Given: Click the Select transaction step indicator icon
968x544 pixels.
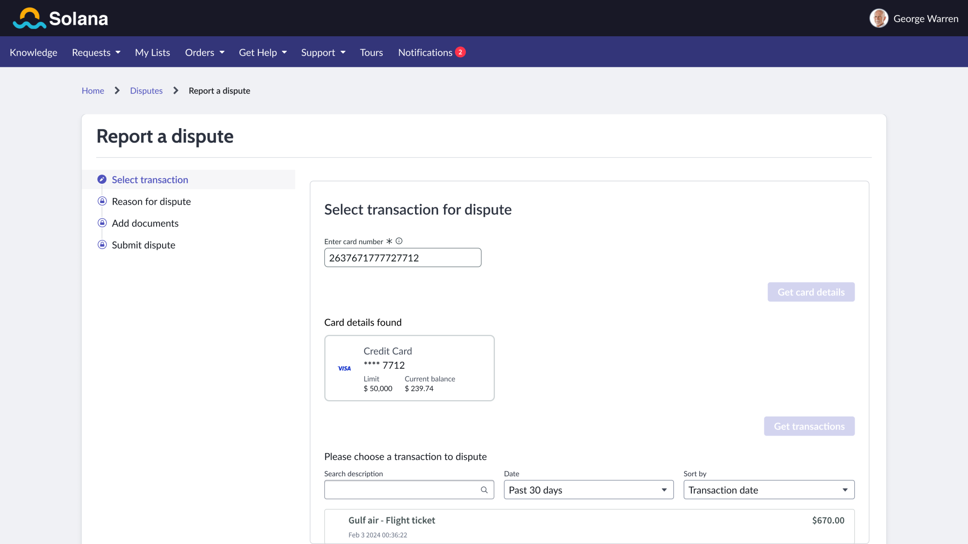Looking at the screenshot, I should (102, 179).
